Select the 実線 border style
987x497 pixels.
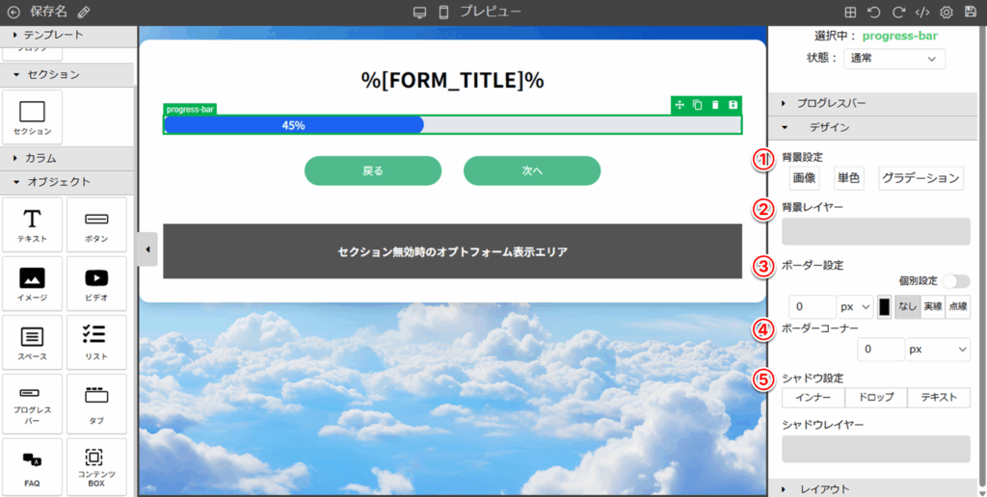coord(932,306)
